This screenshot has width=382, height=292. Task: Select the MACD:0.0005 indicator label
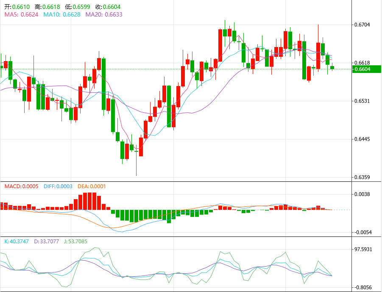[x=22, y=186]
